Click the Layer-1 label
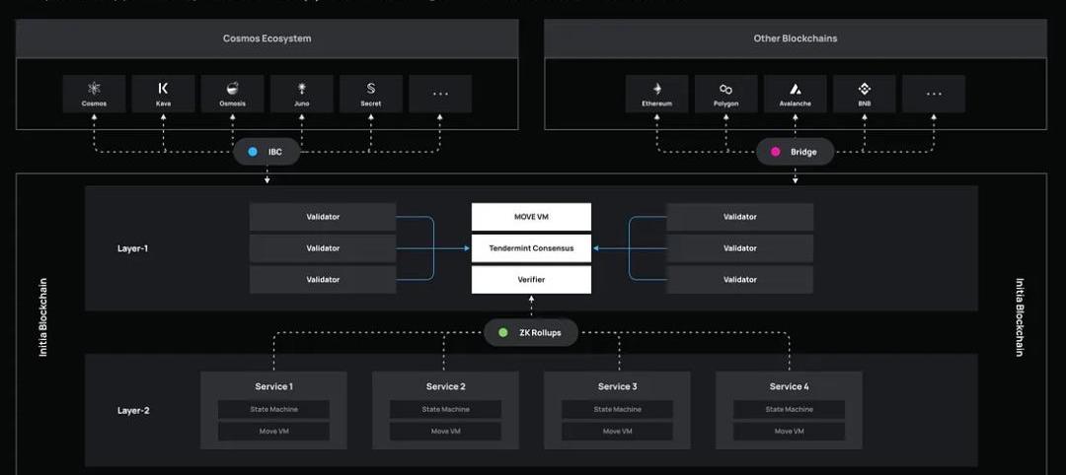1066x475 pixels. [132, 248]
